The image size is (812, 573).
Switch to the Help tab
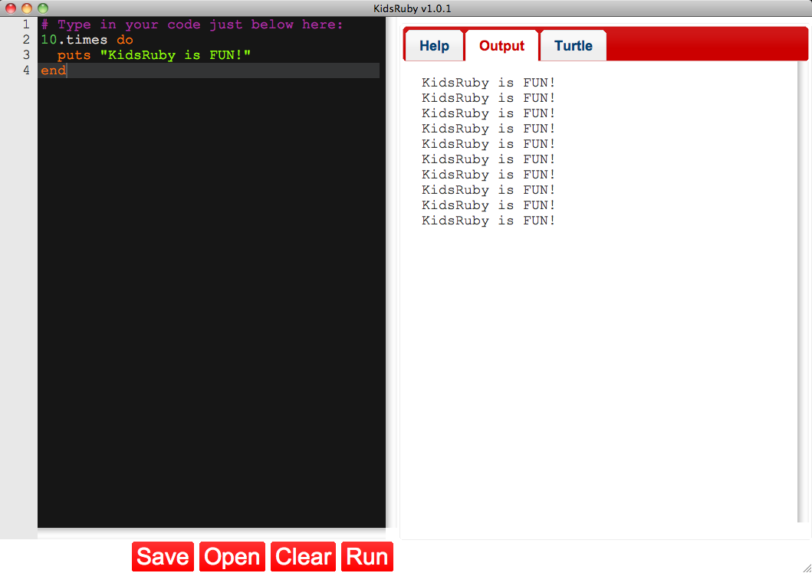pyautogui.click(x=434, y=45)
